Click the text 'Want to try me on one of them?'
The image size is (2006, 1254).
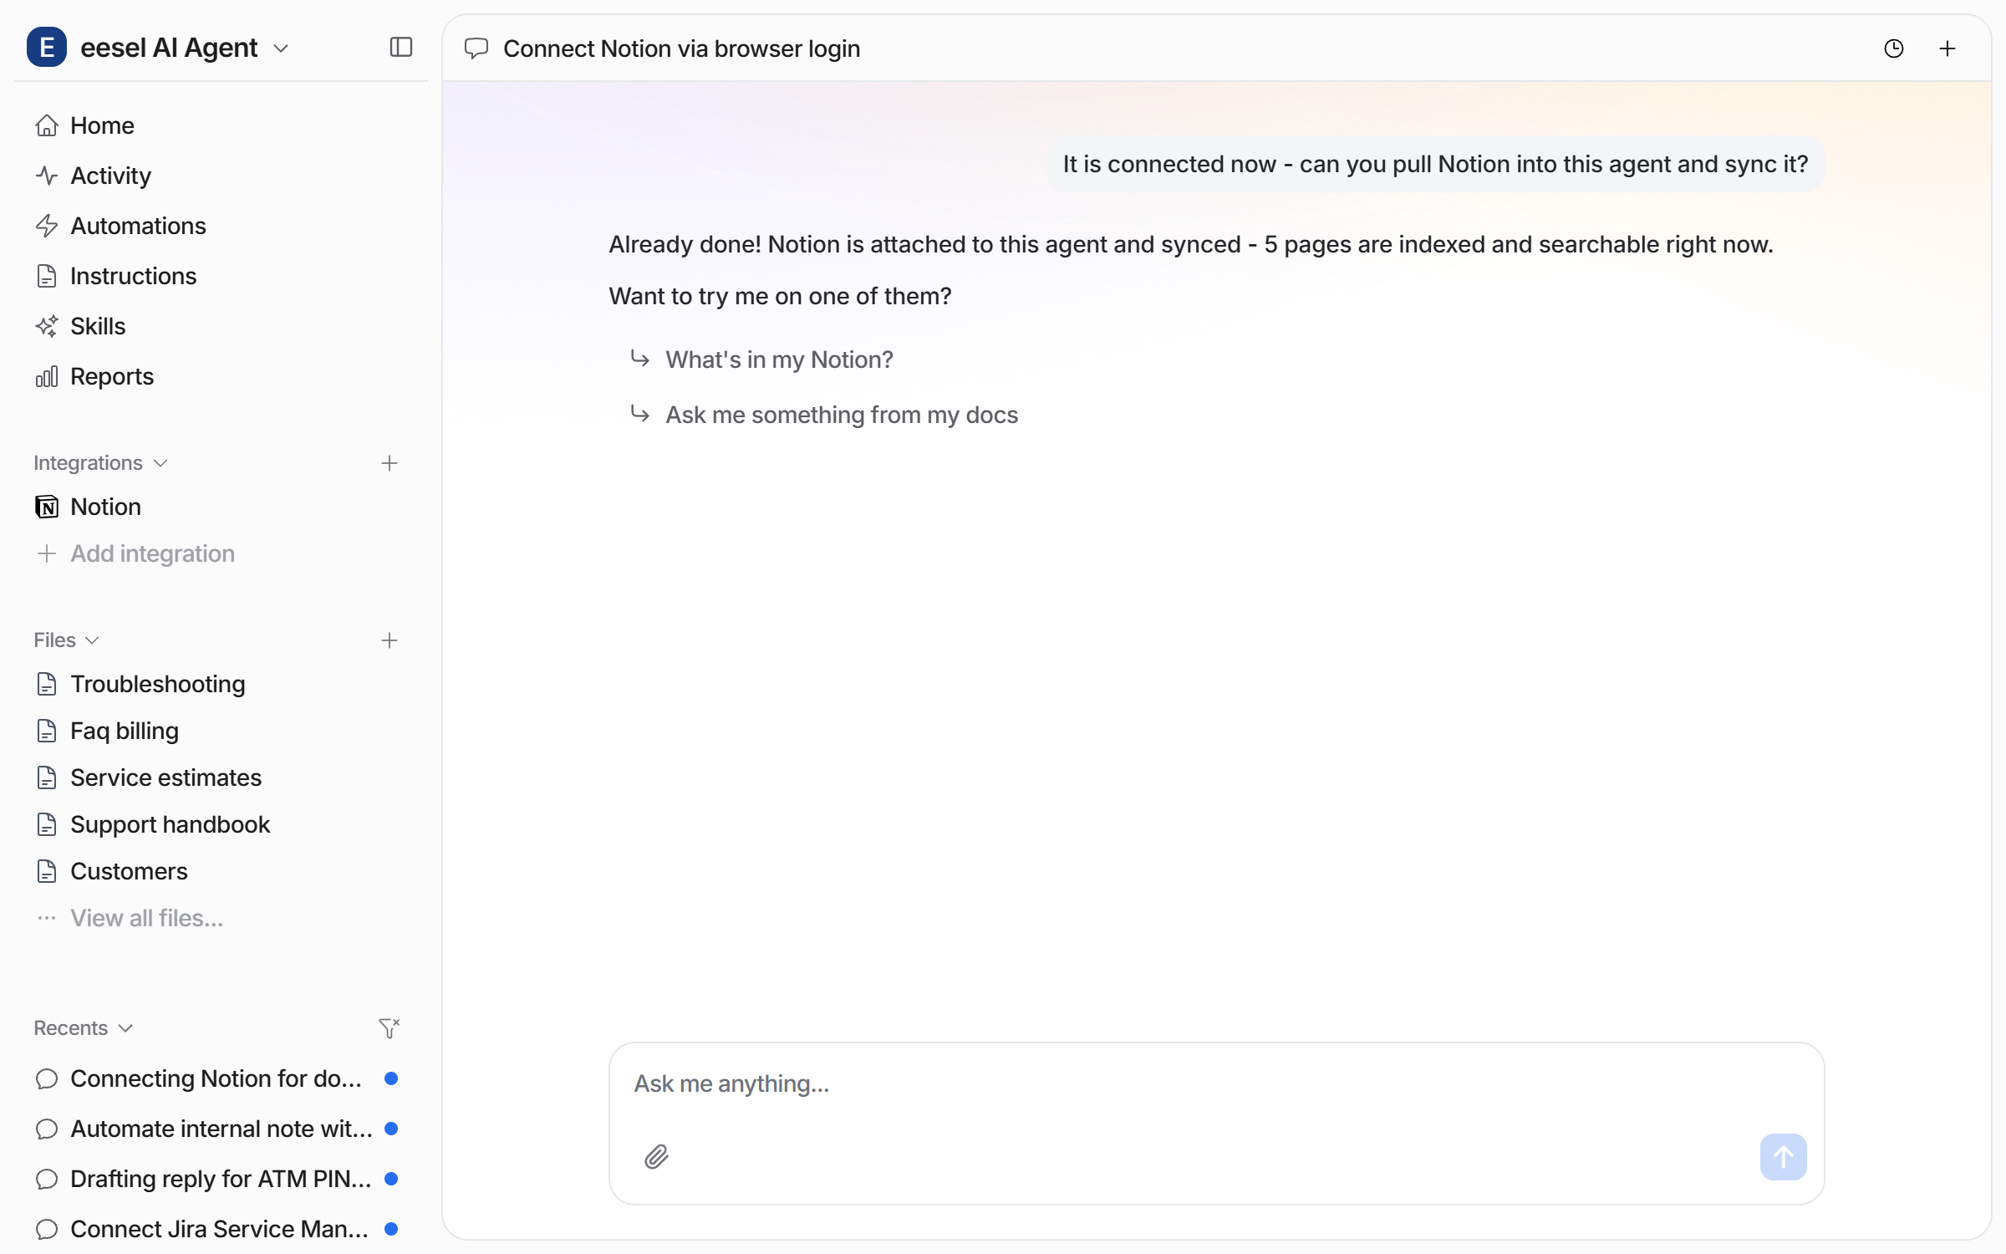click(x=780, y=296)
